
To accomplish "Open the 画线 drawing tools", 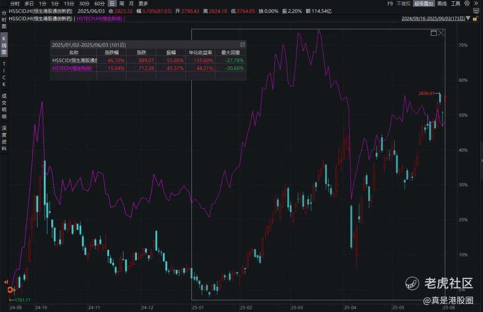I will [442, 4].
